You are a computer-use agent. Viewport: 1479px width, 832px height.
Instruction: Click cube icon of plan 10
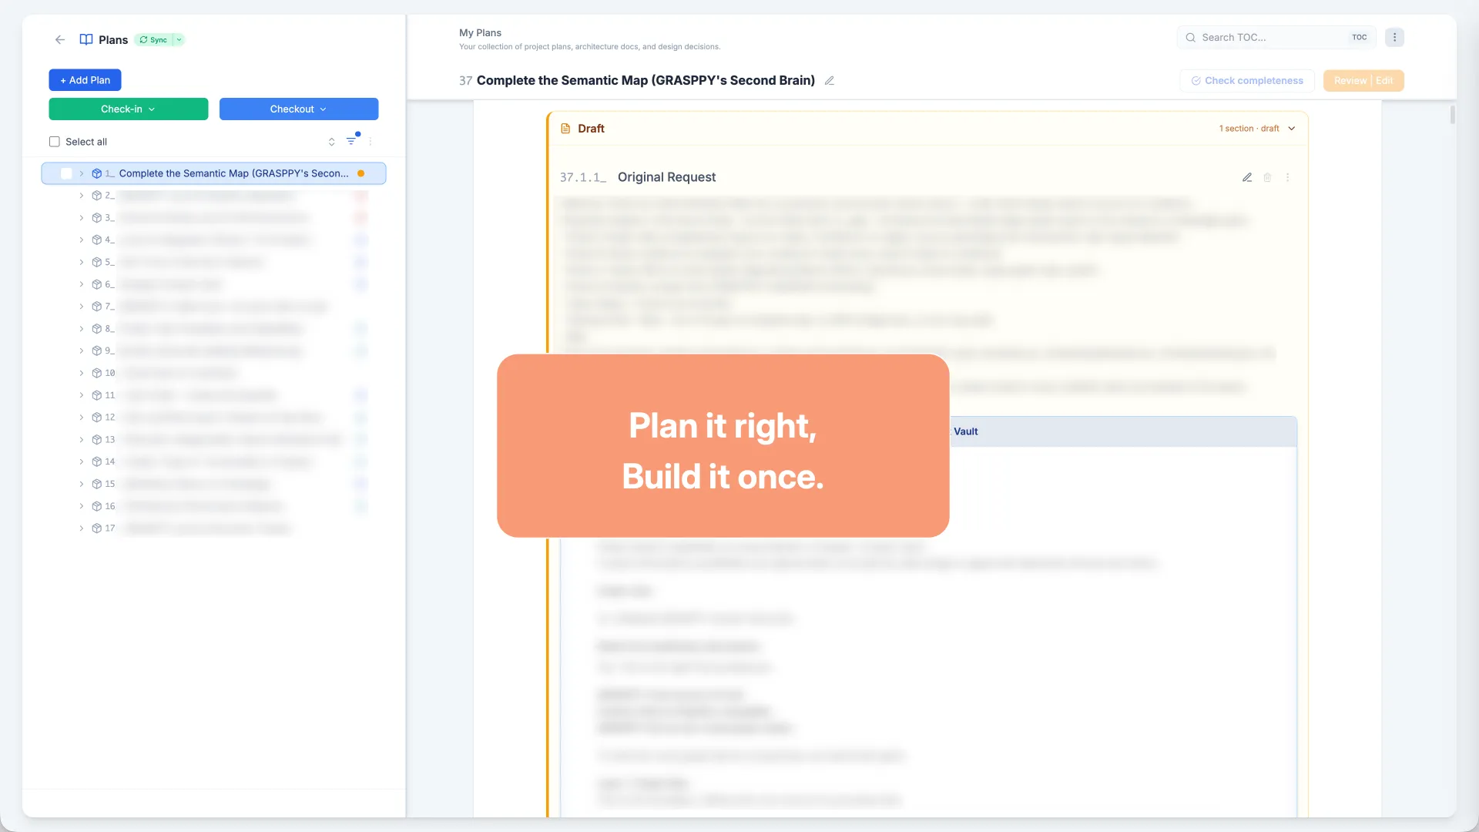(x=97, y=373)
